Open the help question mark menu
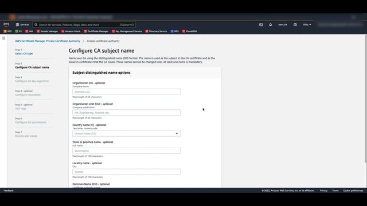This screenshot has height=206, width=367. click(295, 25)
